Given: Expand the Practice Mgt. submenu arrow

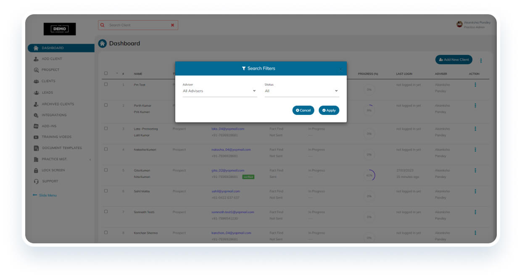Looking at the screenshot, I should click(90, 159).
